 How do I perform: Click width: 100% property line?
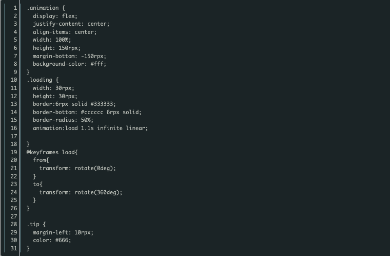tap(52, 40)
